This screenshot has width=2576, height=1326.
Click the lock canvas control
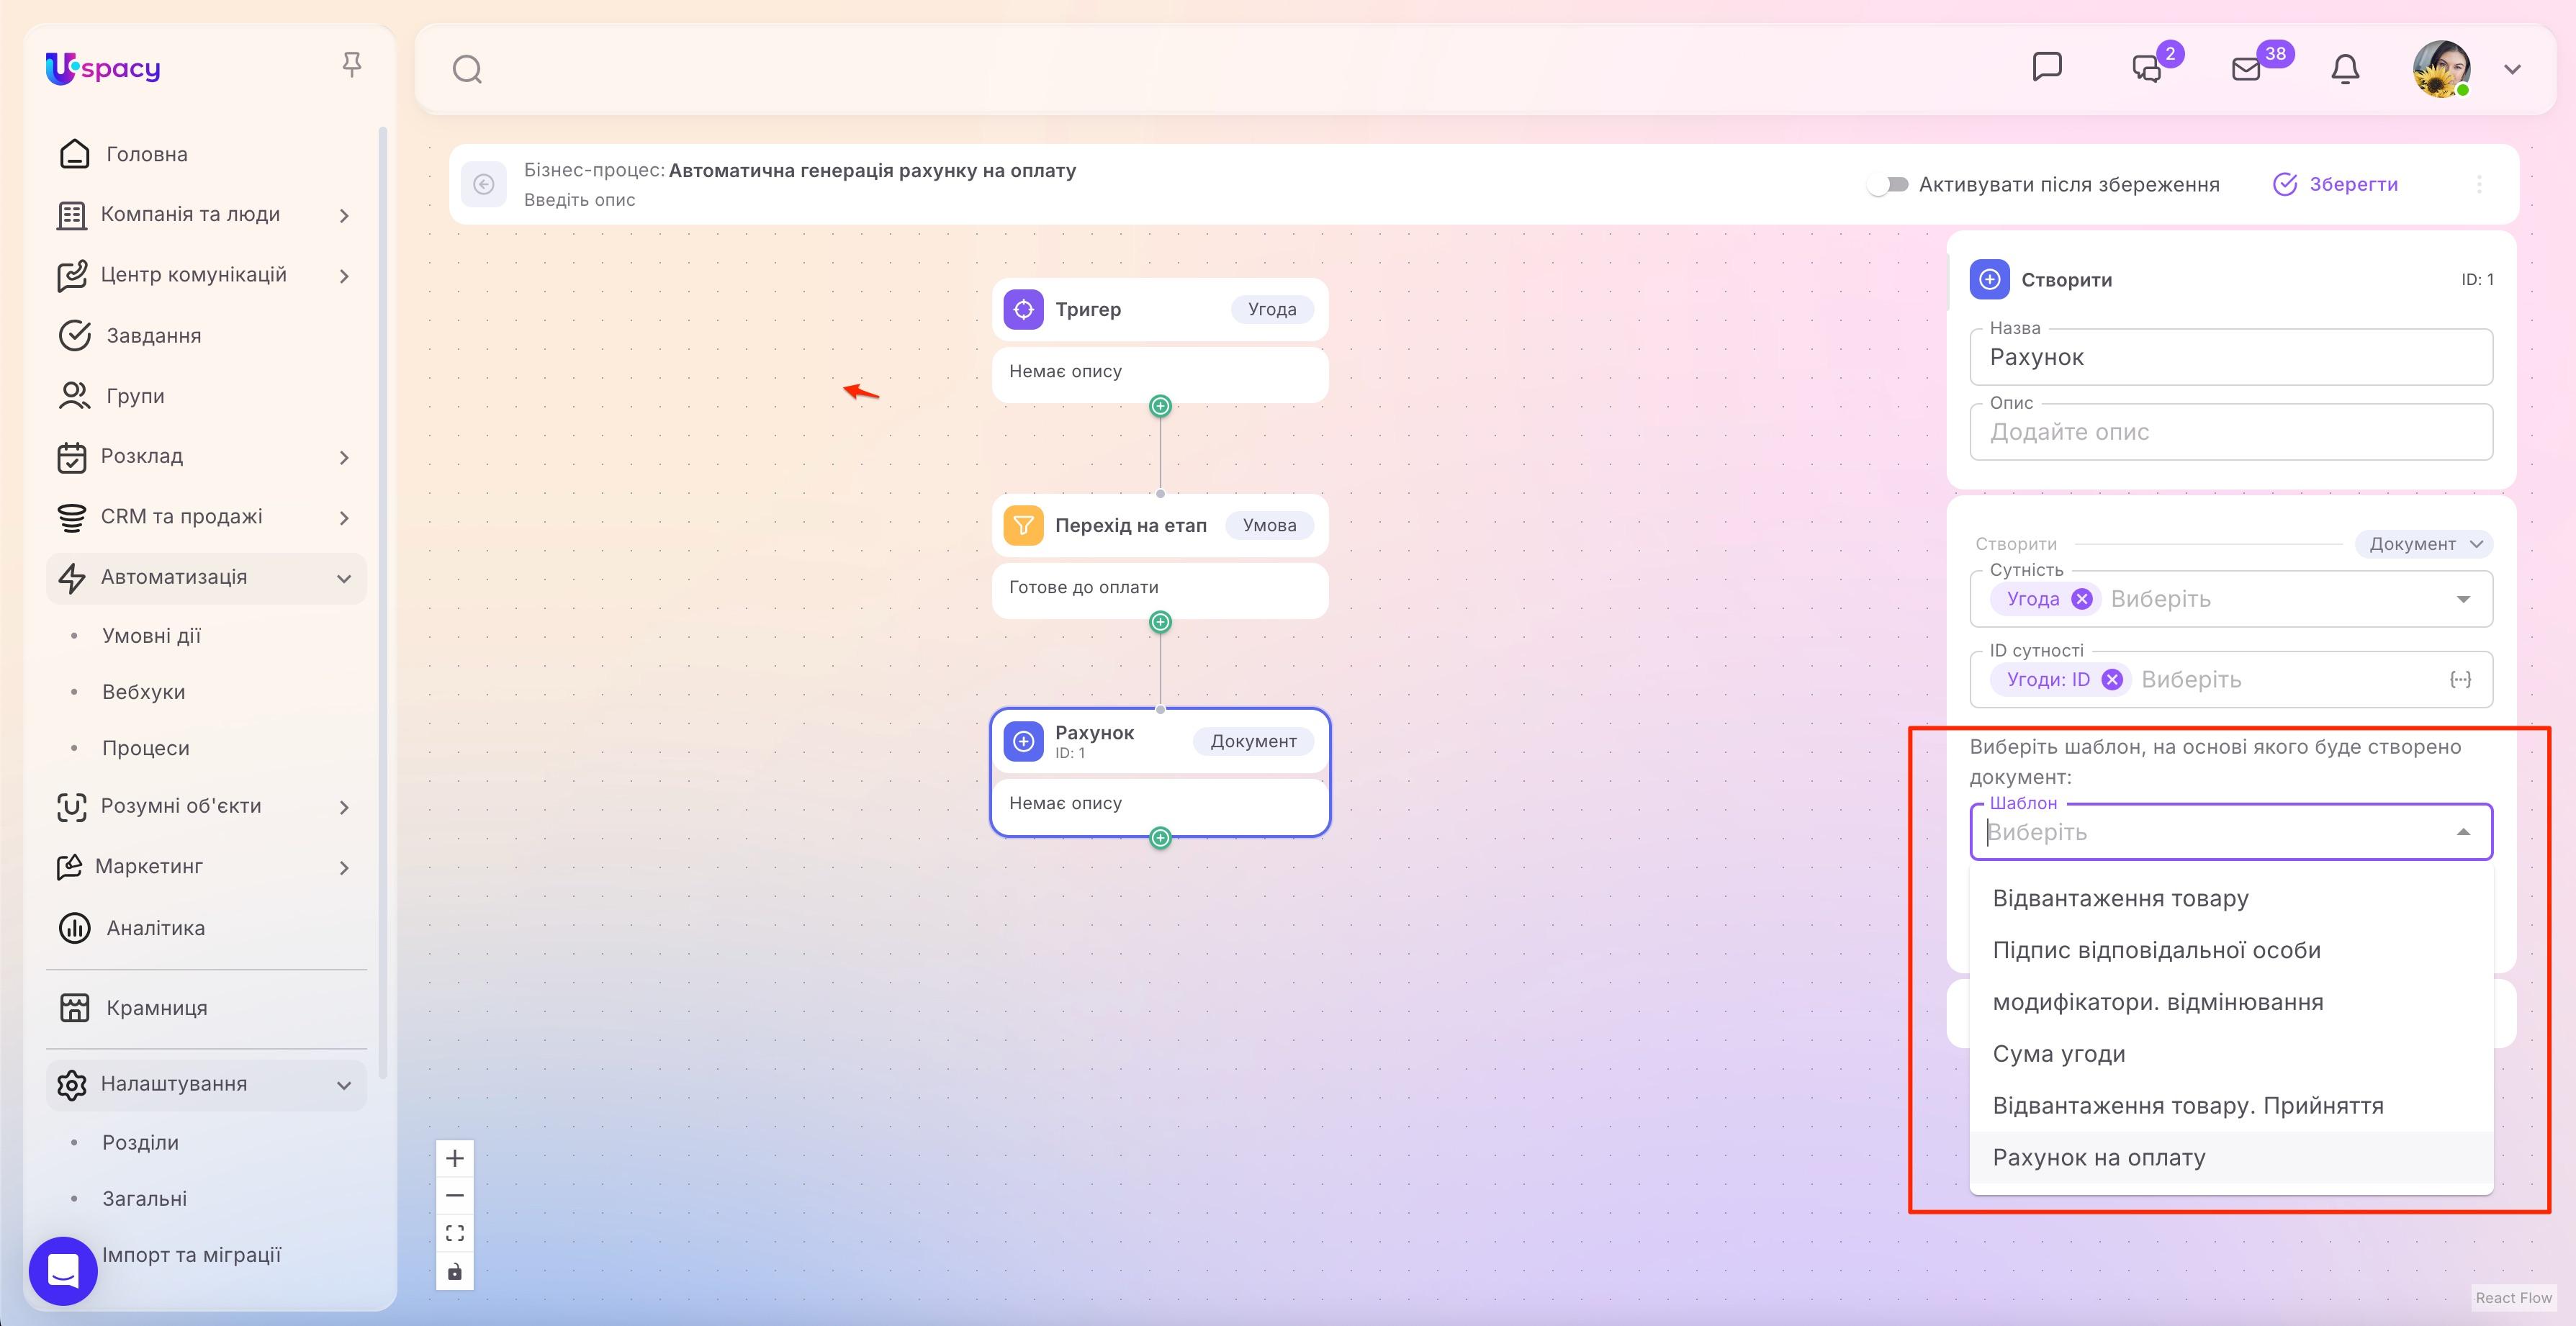pyautogui.click(x=455, y=1271)
